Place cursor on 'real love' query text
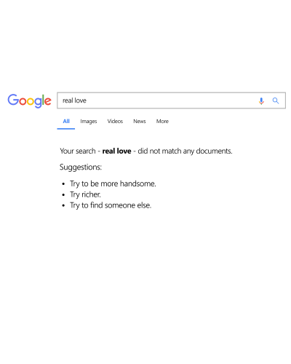The width and height of the screenshot is (291, 364). click(x=74, y=100)
